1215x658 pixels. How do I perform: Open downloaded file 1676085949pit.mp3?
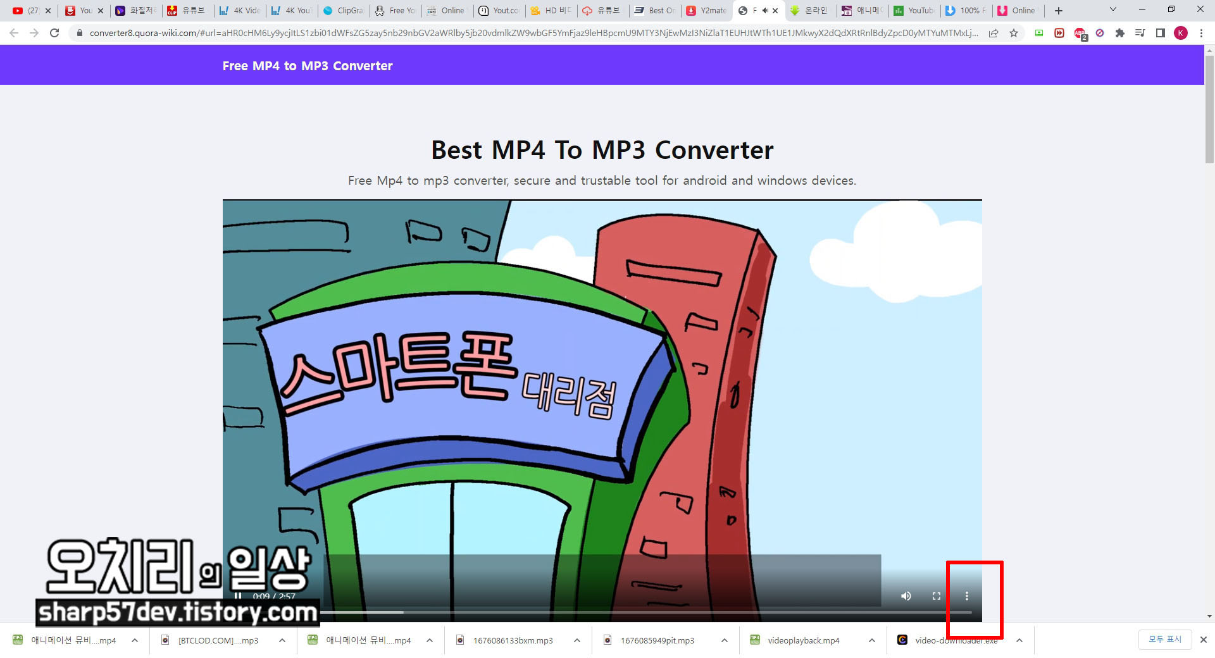tap(657, 640)
